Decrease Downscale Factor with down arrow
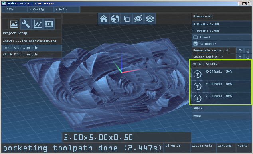Screen dimensions: 253x154 tap(248, 51)
